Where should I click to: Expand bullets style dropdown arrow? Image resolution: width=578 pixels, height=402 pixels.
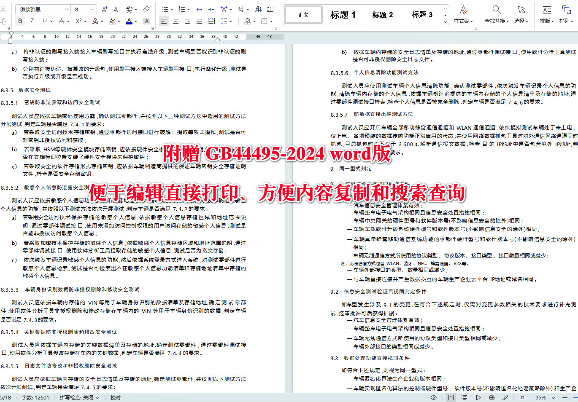pos(171,9)
